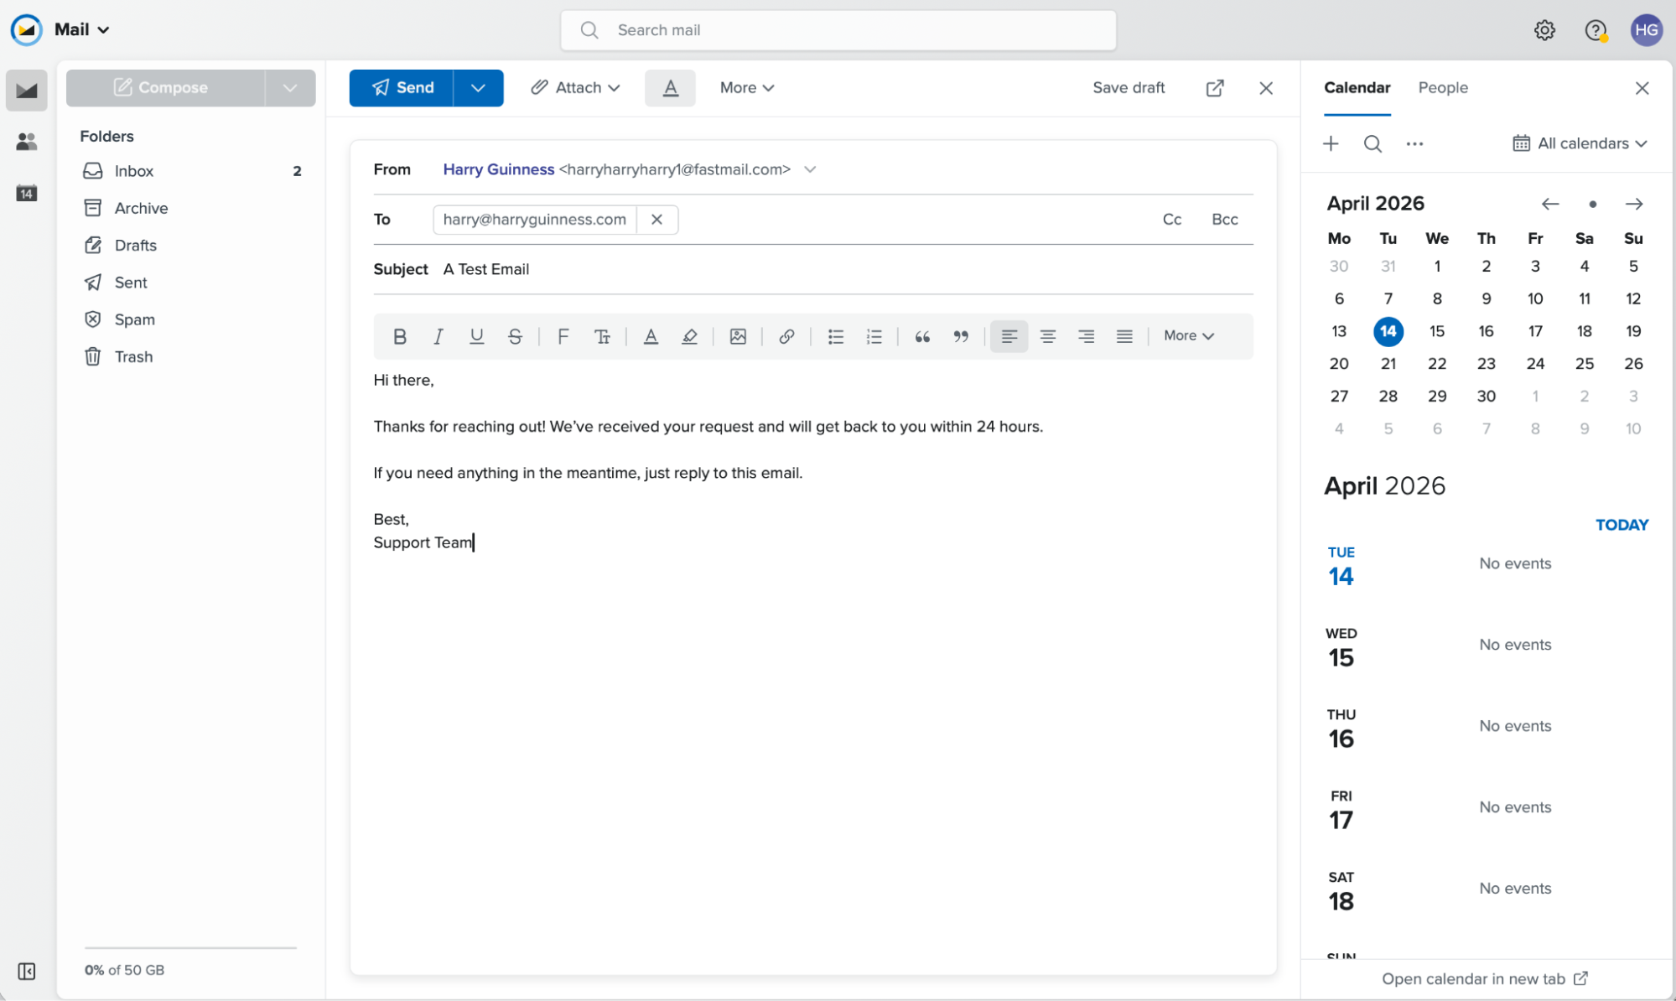Screen dimensions: 1676x1001
Task: Clear formatting with the Tr icon
Action: (603, 336)
